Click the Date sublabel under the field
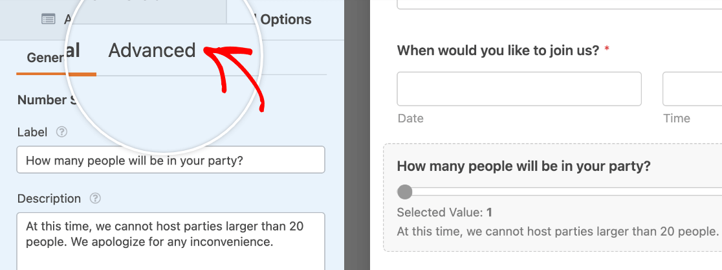The height and width of the screenshot is (270, 722). (410, 118)
